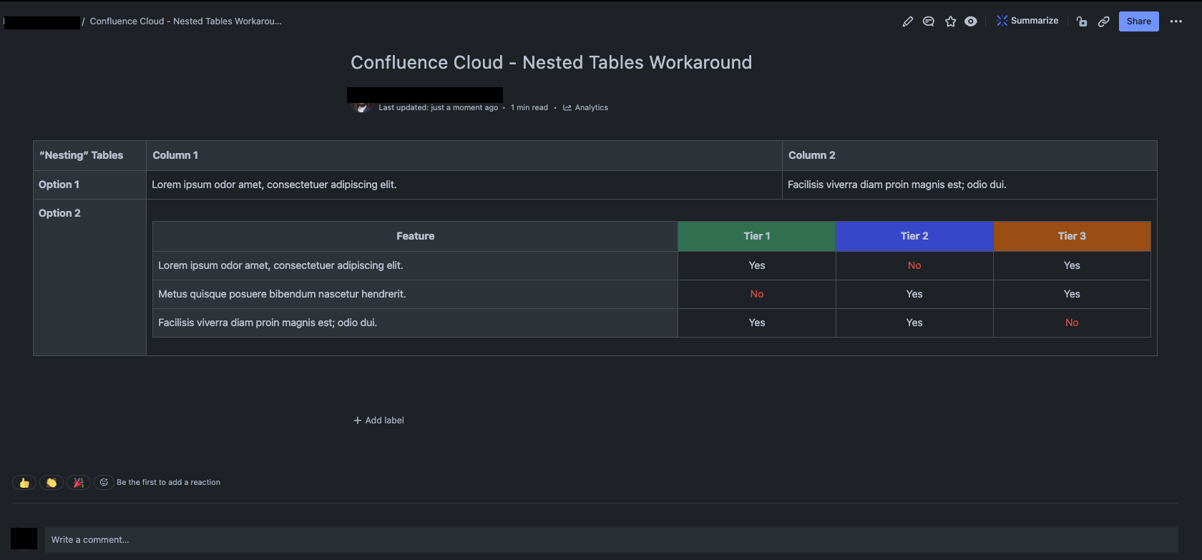Click the Option 2 row header
This screenshot has width=1202, height=560.
[x=89, y=277]
